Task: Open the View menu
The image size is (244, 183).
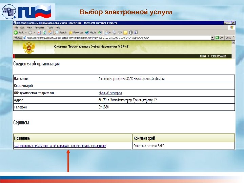Action: [29, 27]
